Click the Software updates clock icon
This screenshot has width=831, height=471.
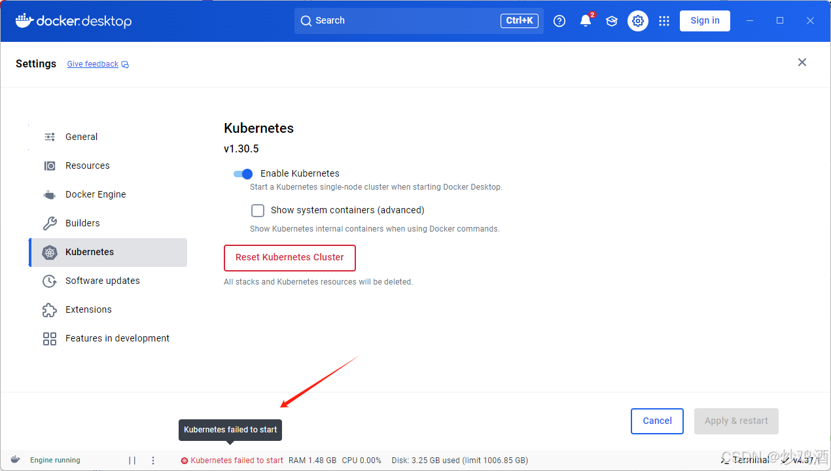[x=50, y=281]
